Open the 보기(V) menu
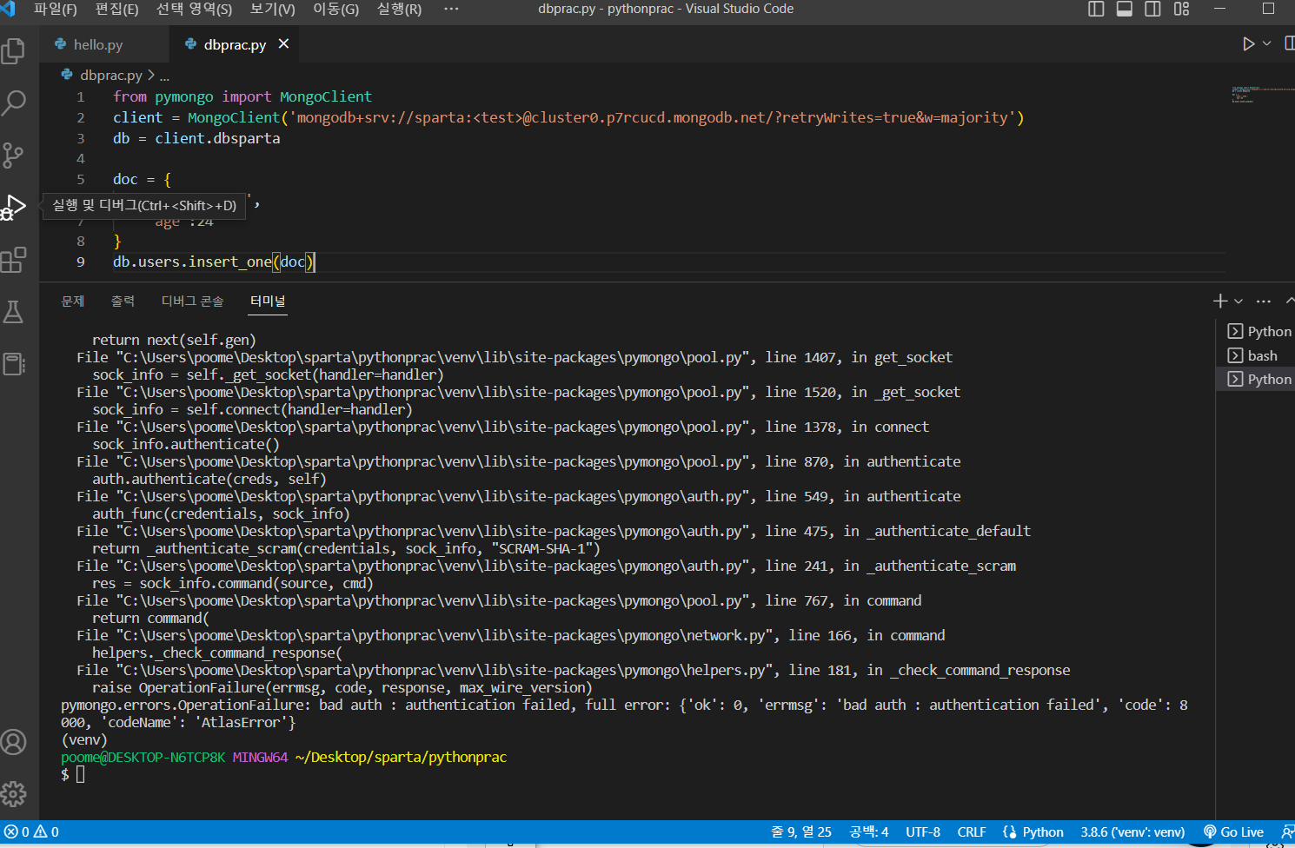Viewport: 1295px width, 848px height. pyautogui.click(x=272, y=9)
